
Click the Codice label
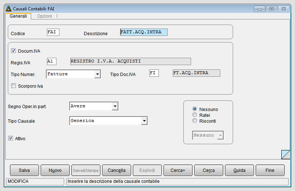18,34
